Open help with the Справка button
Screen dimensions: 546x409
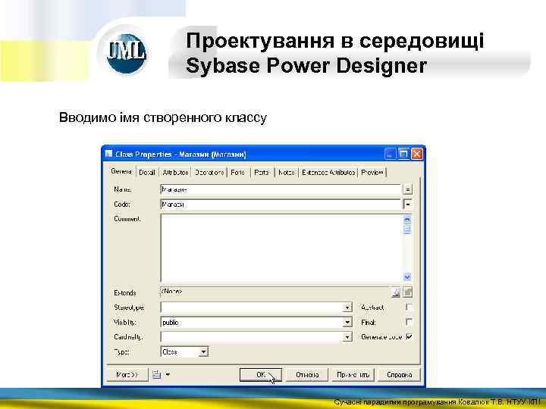[x=399, y=375]
